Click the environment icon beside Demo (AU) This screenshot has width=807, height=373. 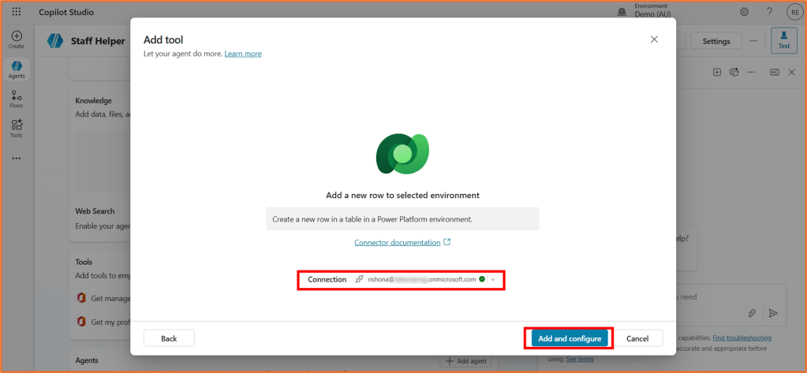tap(622, 12)
